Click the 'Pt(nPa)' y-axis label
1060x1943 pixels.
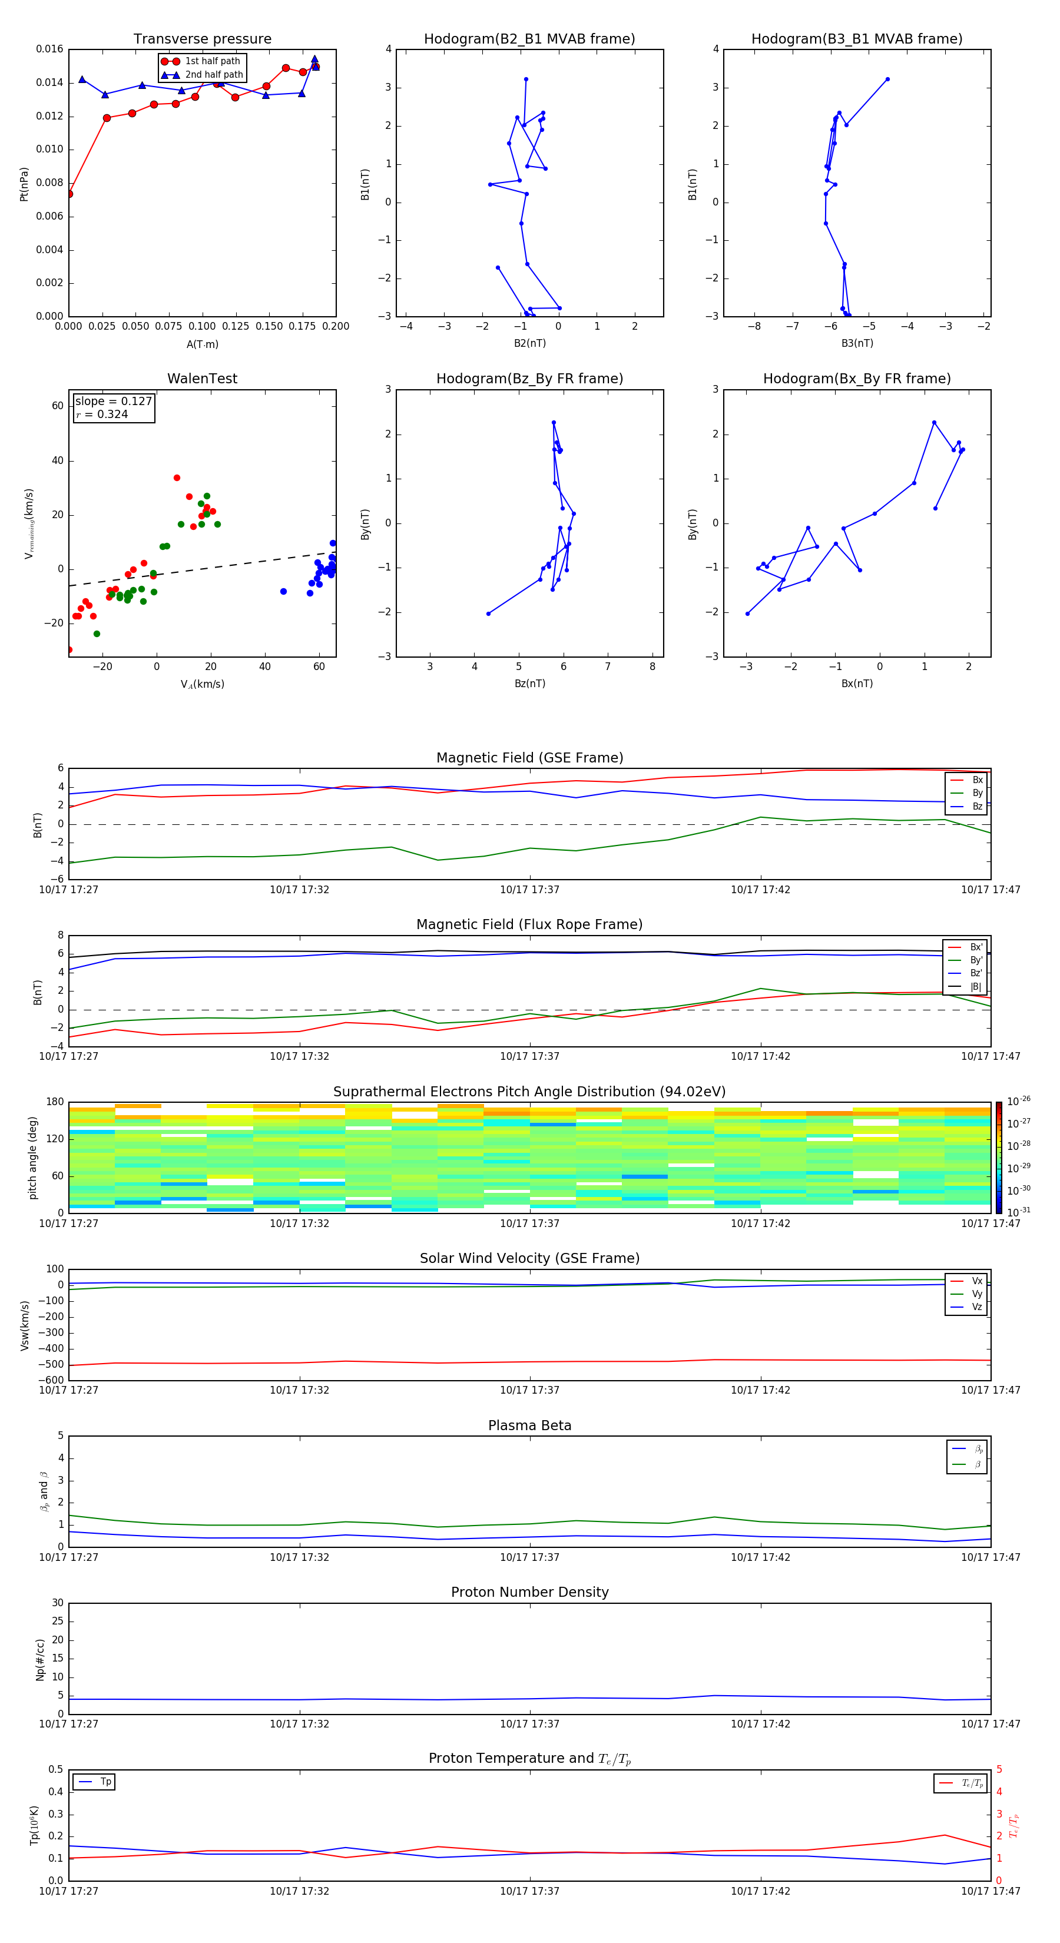coord(24,183)
